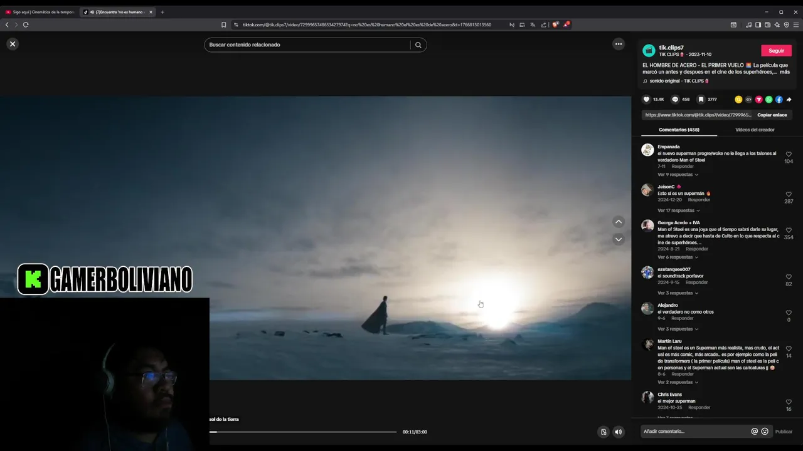Expand 'Ver 6 respuestas' under George Acvdo
Screen dimensions: 803x451
click(678, 257)
